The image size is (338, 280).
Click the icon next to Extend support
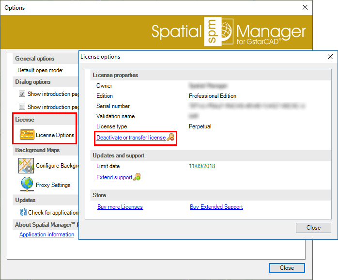tap(137, 177)
